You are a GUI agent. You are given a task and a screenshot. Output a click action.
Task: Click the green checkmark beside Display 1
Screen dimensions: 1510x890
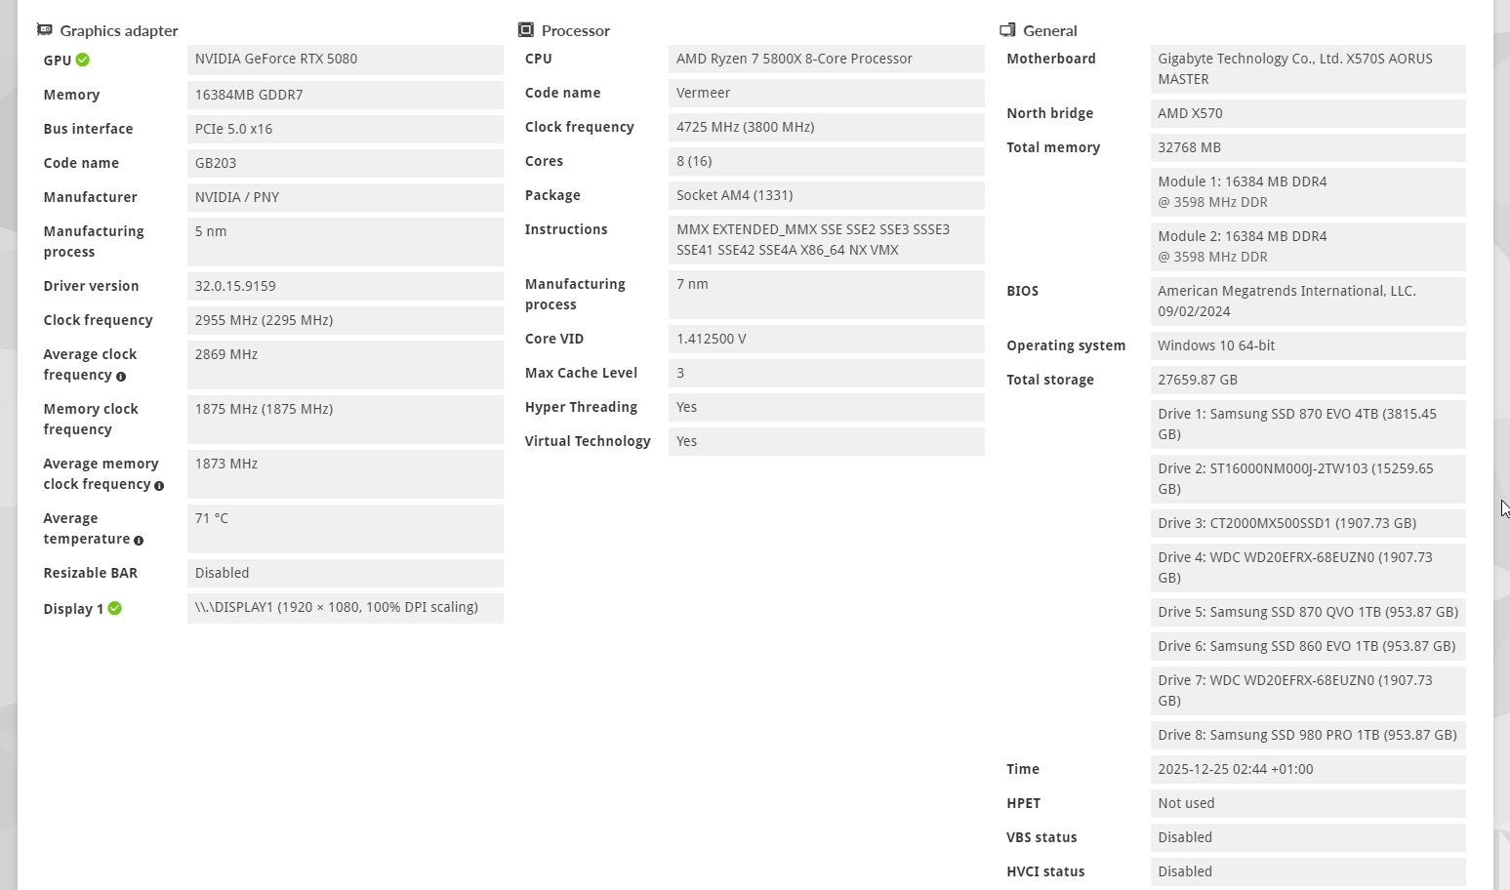pyautogui.click(x=115, y=608)
